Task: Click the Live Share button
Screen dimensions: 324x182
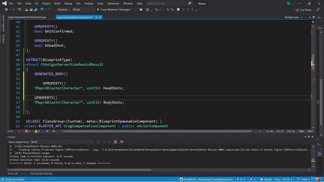Action: [303, 10]
